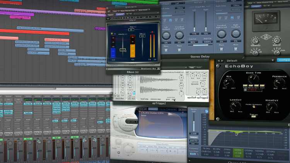Toggle Beat Sync checkbox in Stereo Delay
The image size is (290, 163).
(205, 2)
